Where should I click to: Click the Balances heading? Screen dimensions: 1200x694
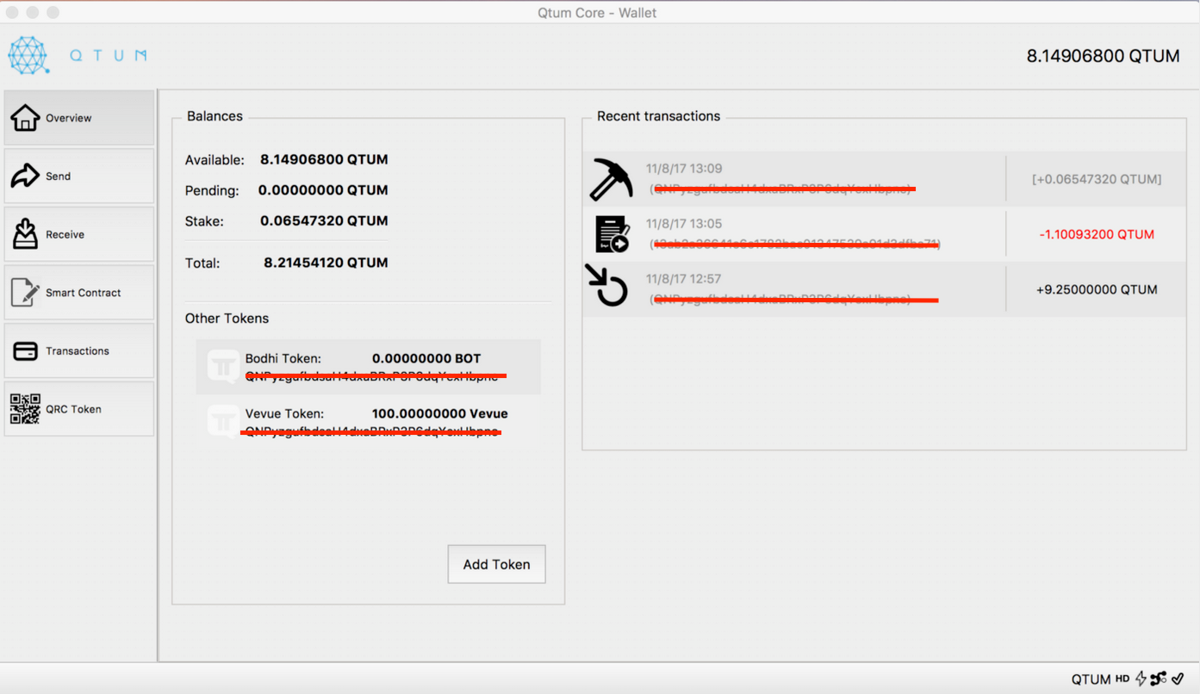[215, 116]
